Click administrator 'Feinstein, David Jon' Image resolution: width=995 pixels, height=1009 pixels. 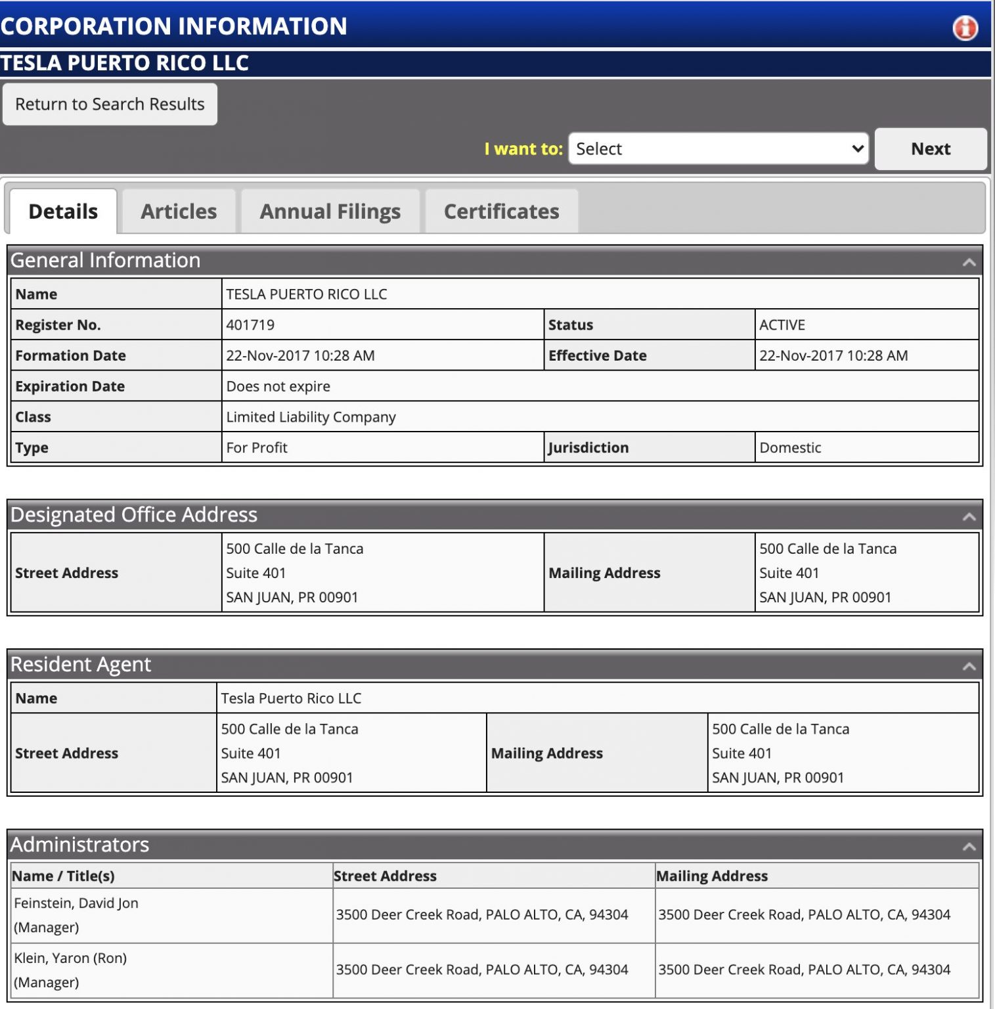[76, 903]
